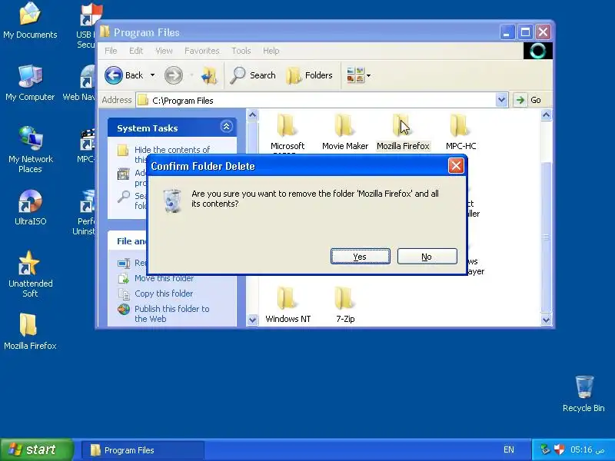This screenshot has height=461, width=615.
Task: Open the Search pane from toolbar
Action: tap(253, 75)
